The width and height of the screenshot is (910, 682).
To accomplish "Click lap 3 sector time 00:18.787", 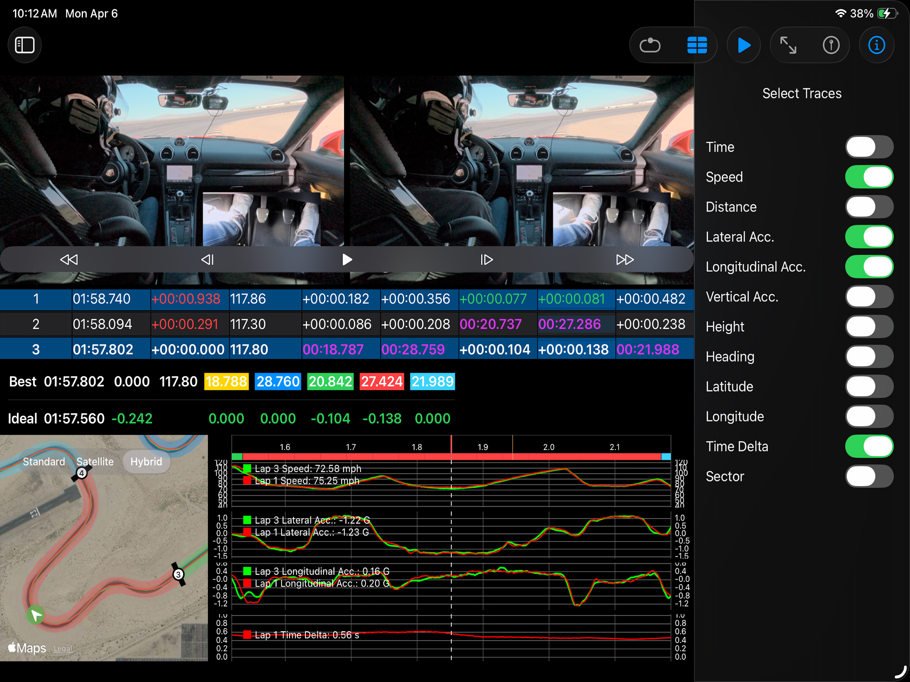I will (333, 350).
